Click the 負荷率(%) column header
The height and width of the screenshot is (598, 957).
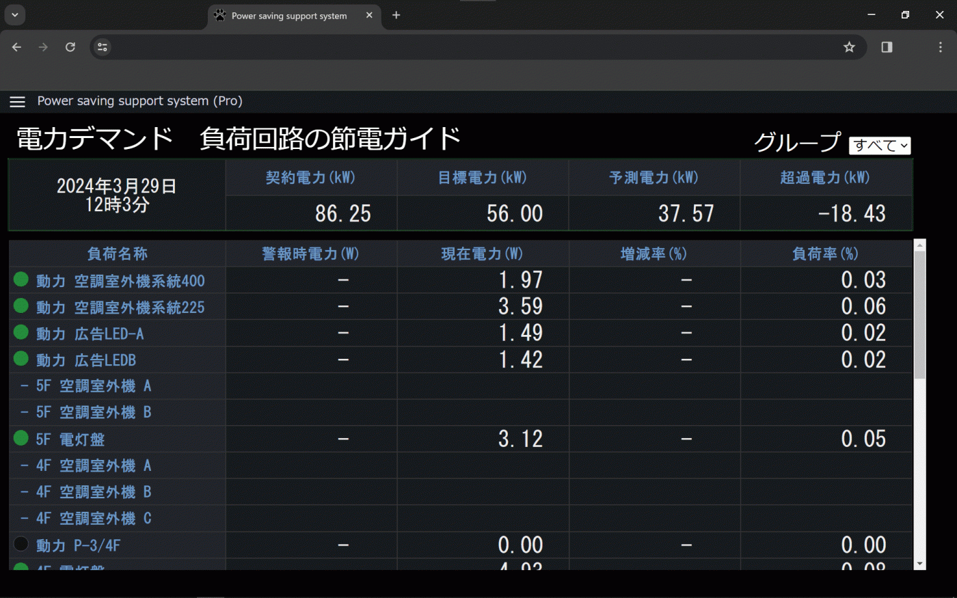tap(826, 254)
